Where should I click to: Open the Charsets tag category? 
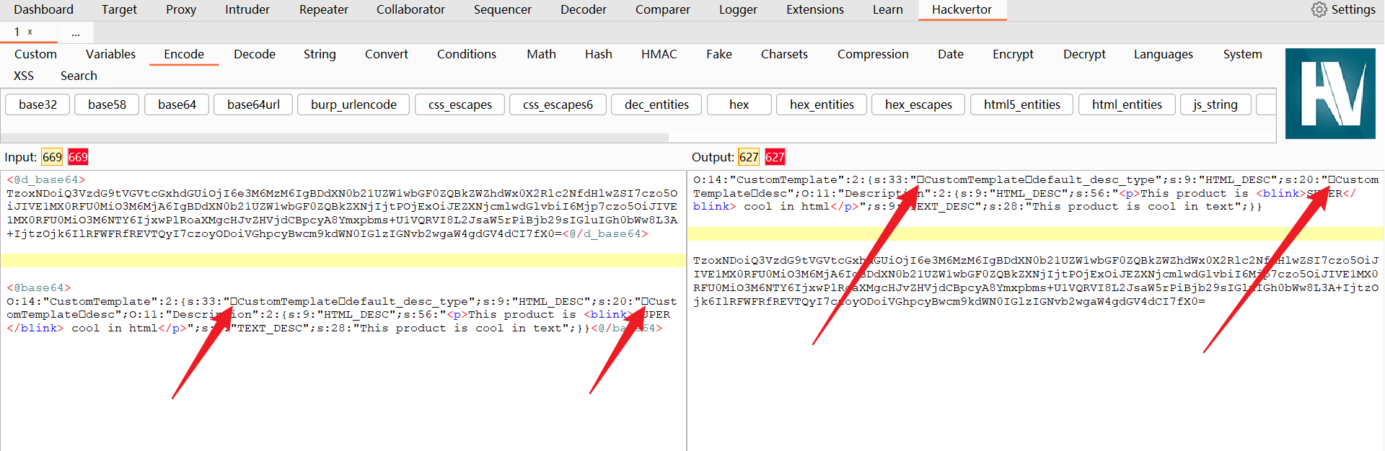[784, 54]
